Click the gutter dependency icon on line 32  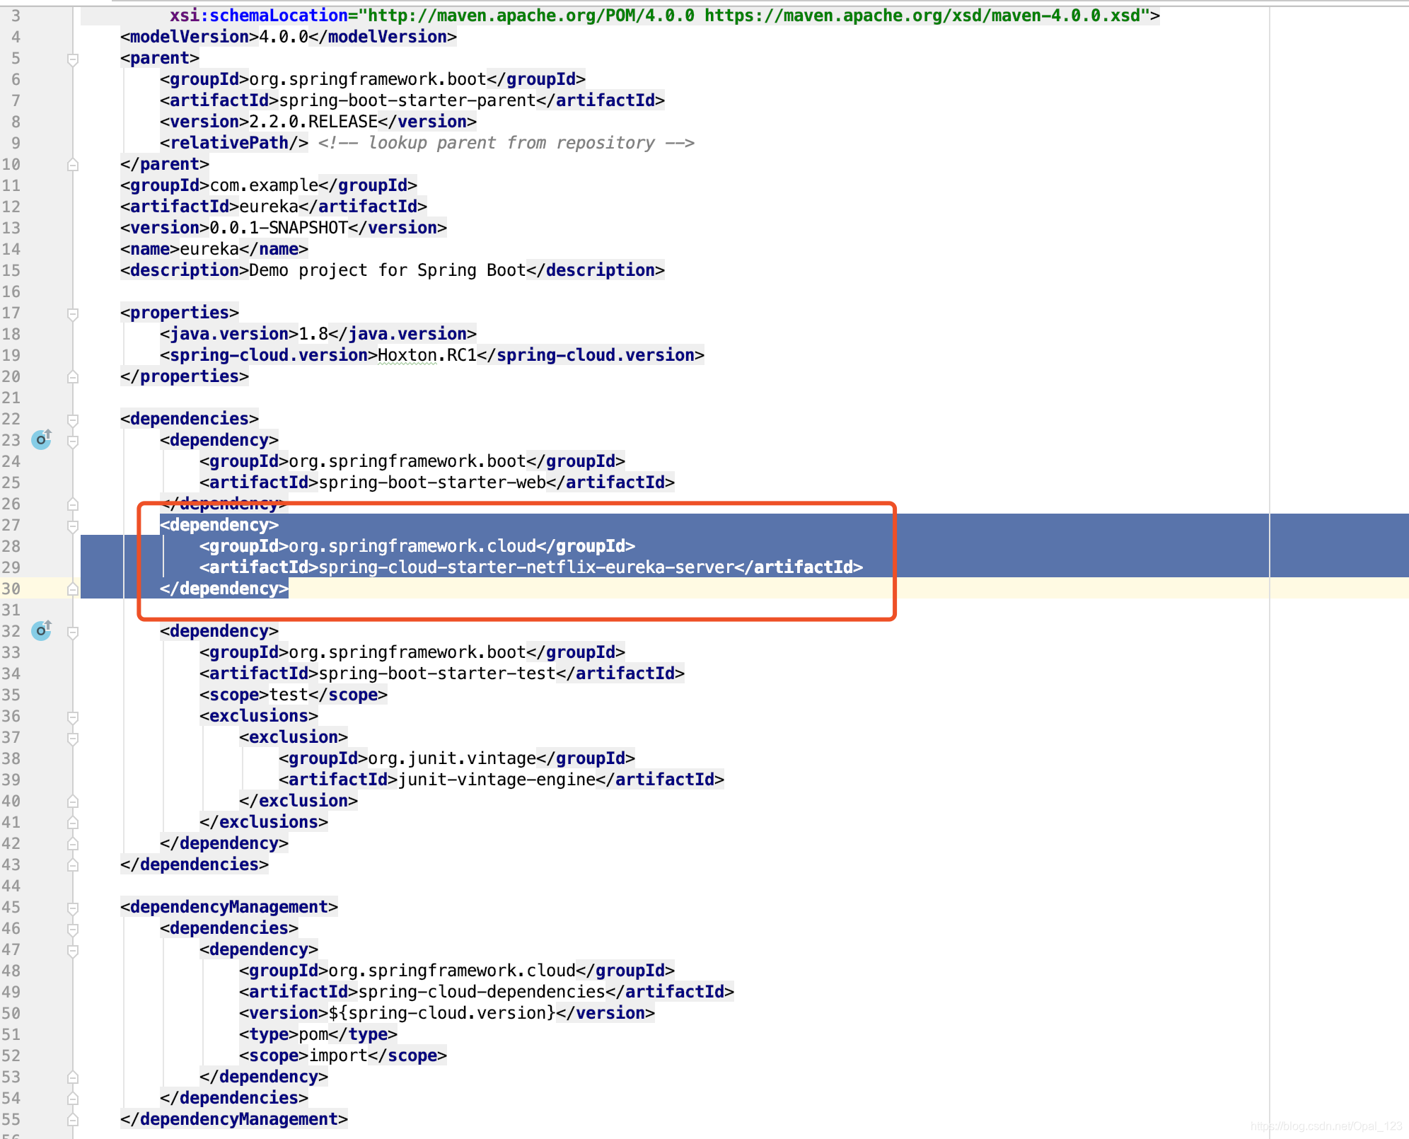[x=42, y=630]
